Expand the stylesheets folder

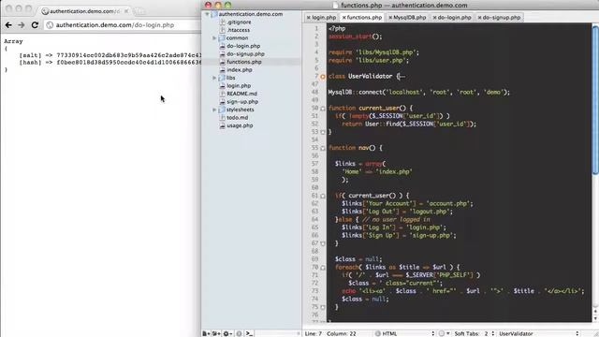coord(214,110)
